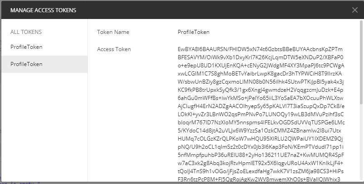The image size is (364, 184).
Task: Click the token line starting with AjCIugfH4ErN2
Action: (x=261, y=106)
